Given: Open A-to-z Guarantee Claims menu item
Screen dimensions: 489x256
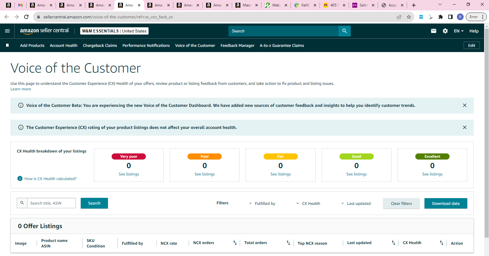Looking at the screenshot, I should tap(282, 45).
